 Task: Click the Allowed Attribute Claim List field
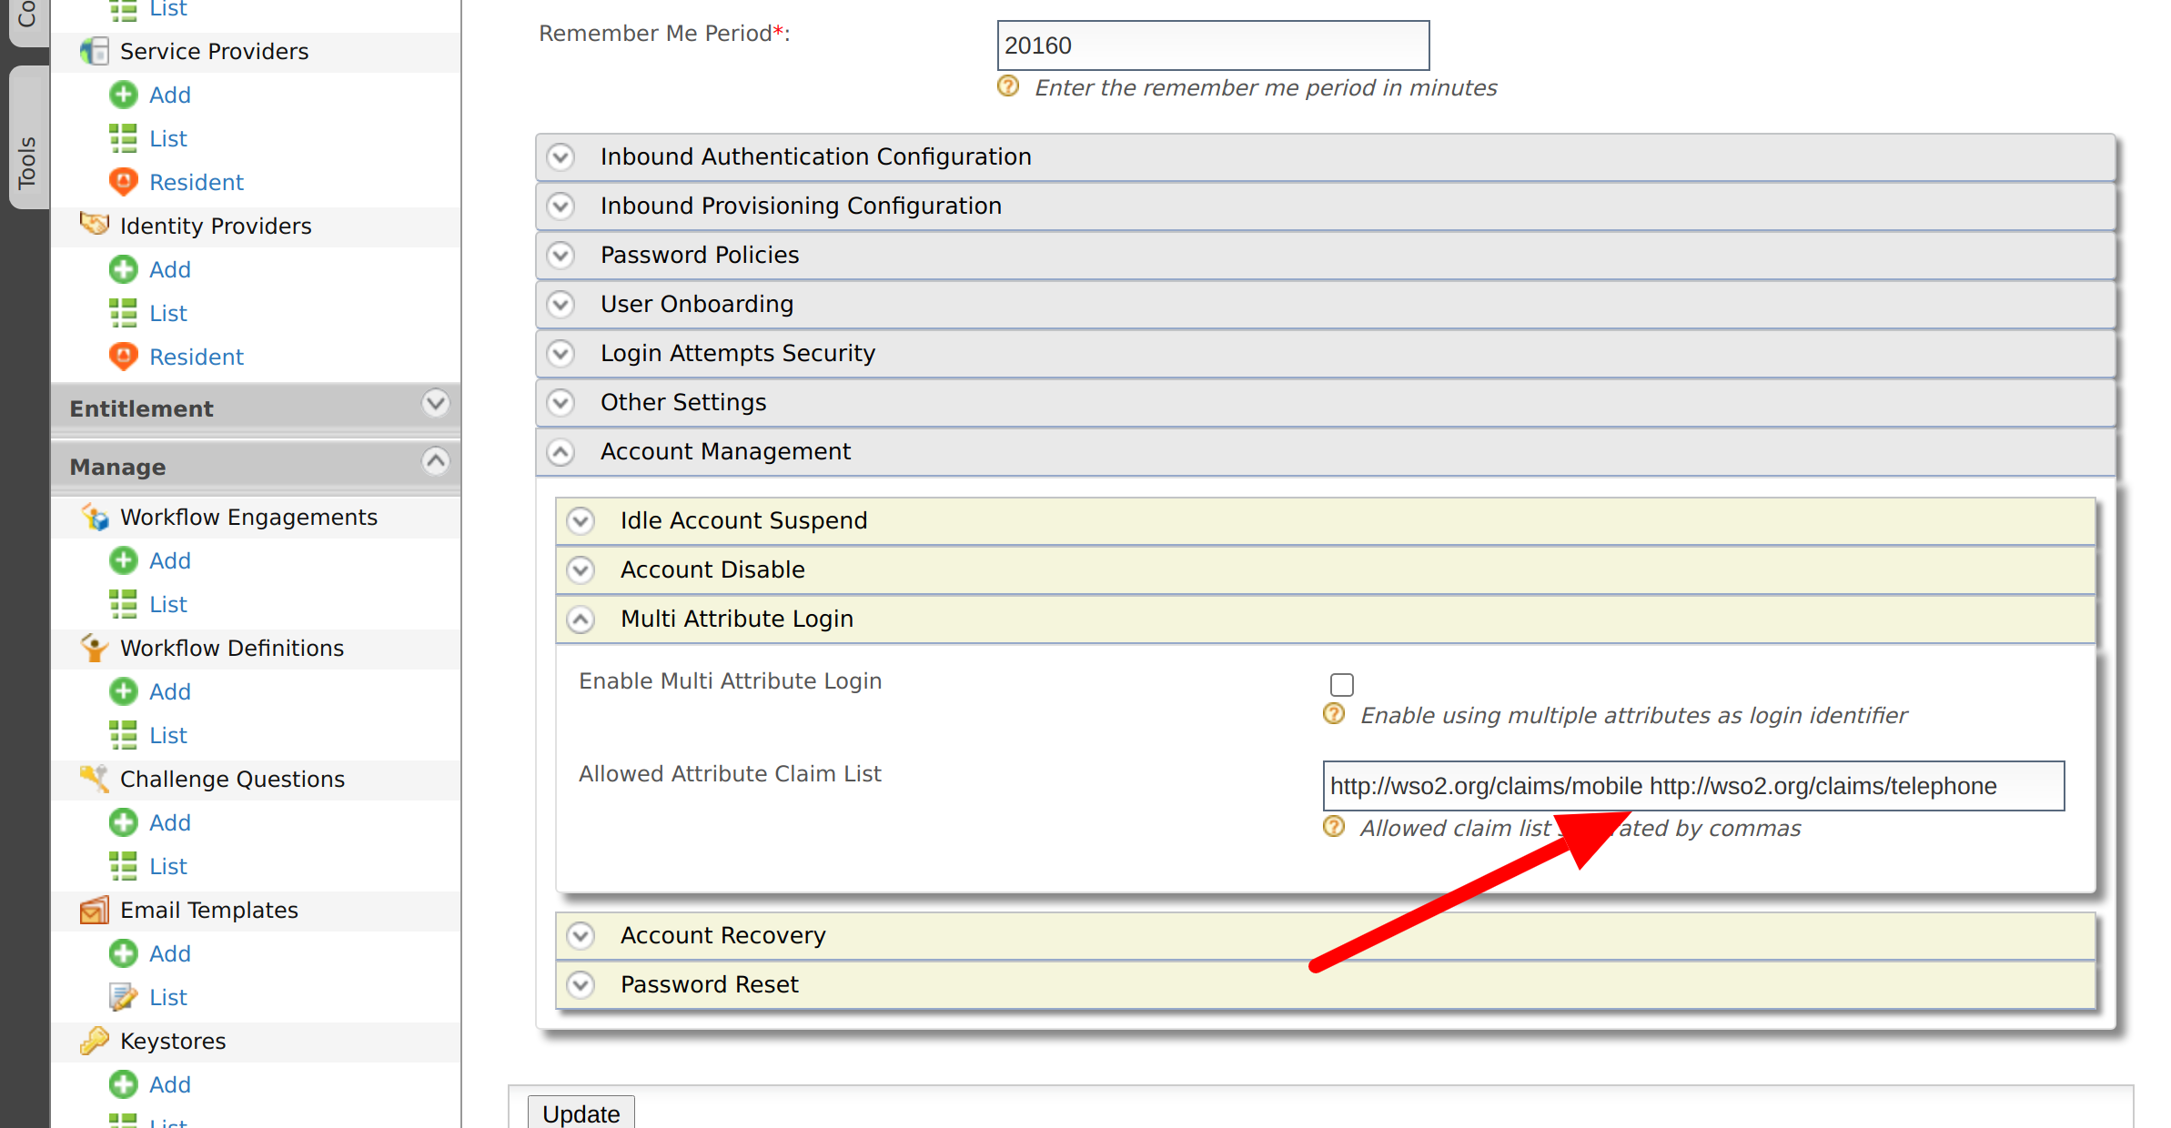point(1692,786)
